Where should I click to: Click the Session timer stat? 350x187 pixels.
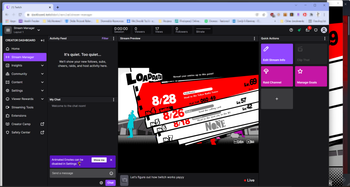[x=121, y=30]
